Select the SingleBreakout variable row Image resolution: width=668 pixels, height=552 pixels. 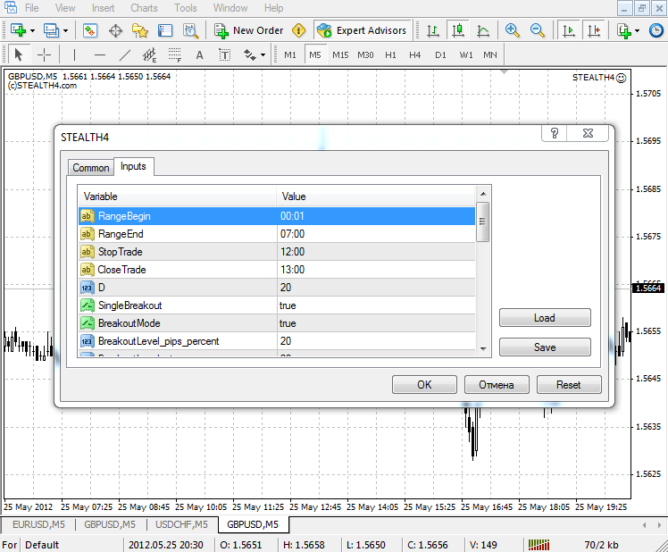[277, 305]
